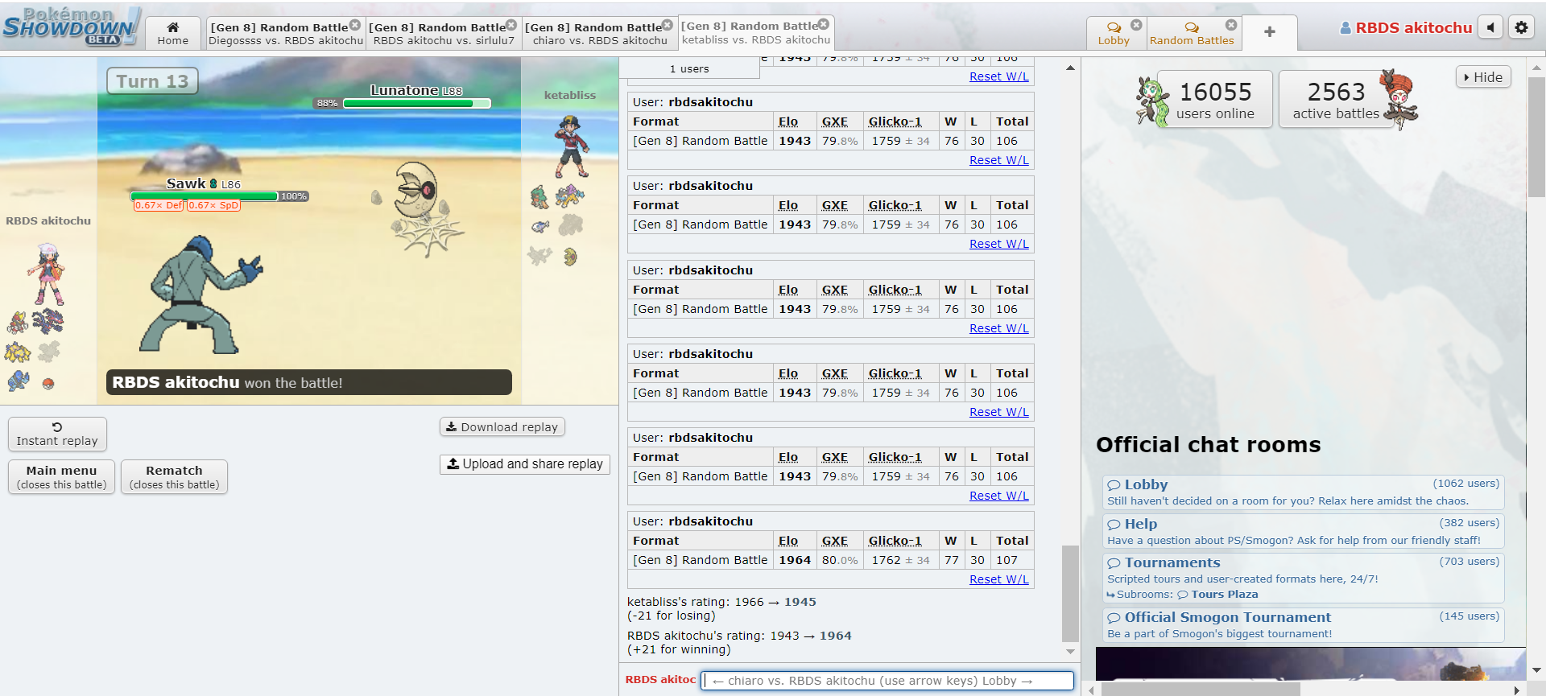Click the Pokémon Showdown logo
This screenshot has width=1546, height=696.
72,27
